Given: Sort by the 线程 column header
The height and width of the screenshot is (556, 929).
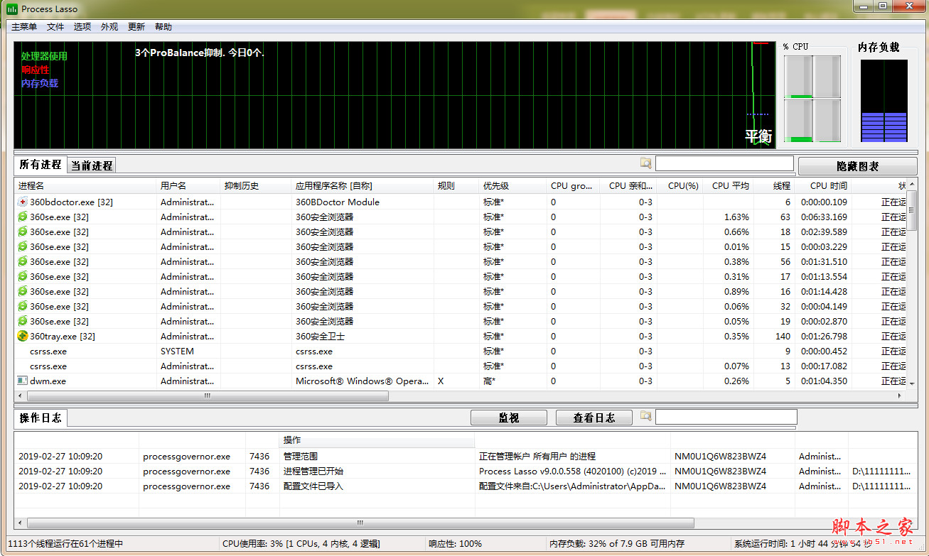Looking at the screenshot, I should pos(775,186).
